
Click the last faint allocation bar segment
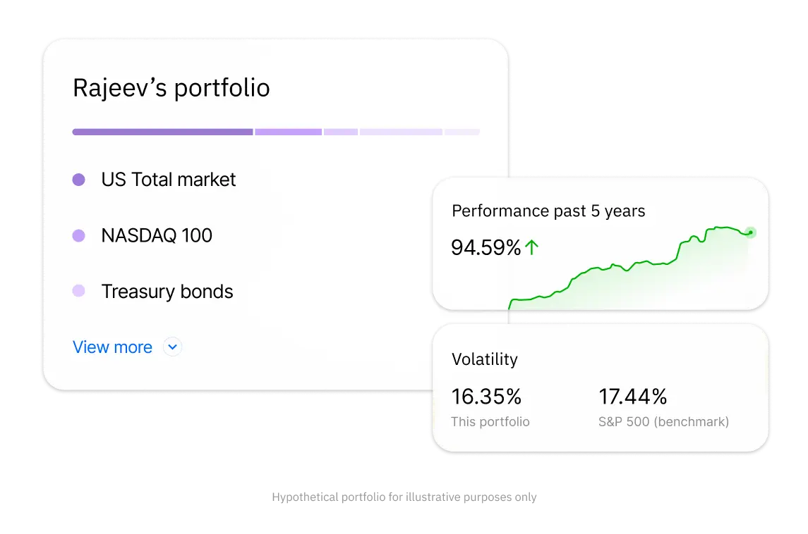coord(462,132)
